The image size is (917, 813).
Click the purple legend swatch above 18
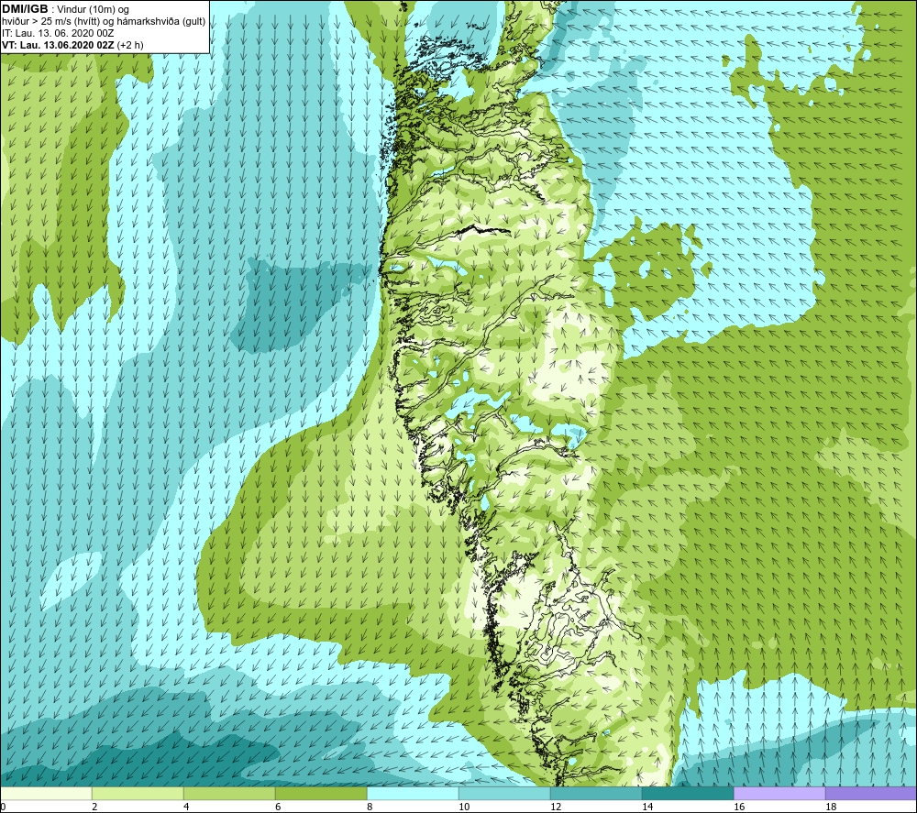(x=871, y=793)
